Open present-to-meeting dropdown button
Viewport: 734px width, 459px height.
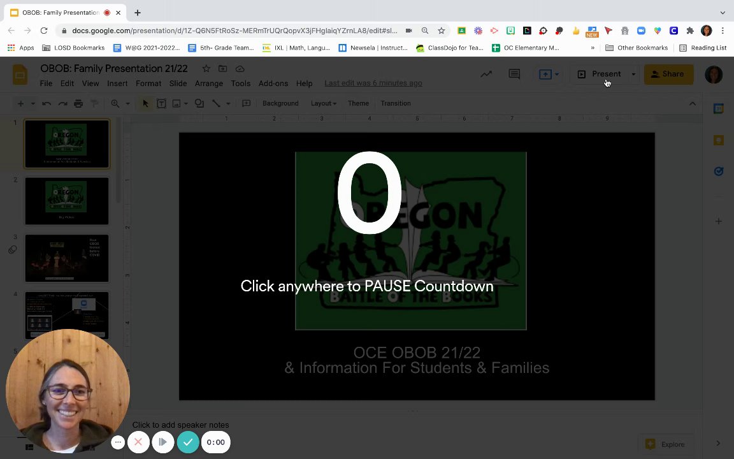549,75
